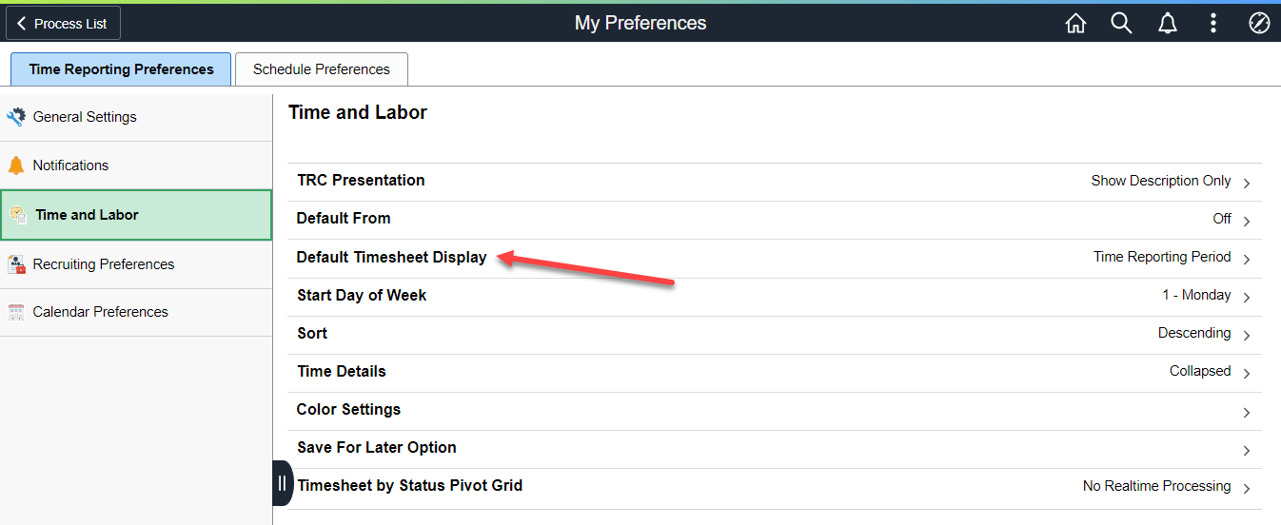Click the Home icon in header
1281x525 pixels.
tap(1075, 24)
